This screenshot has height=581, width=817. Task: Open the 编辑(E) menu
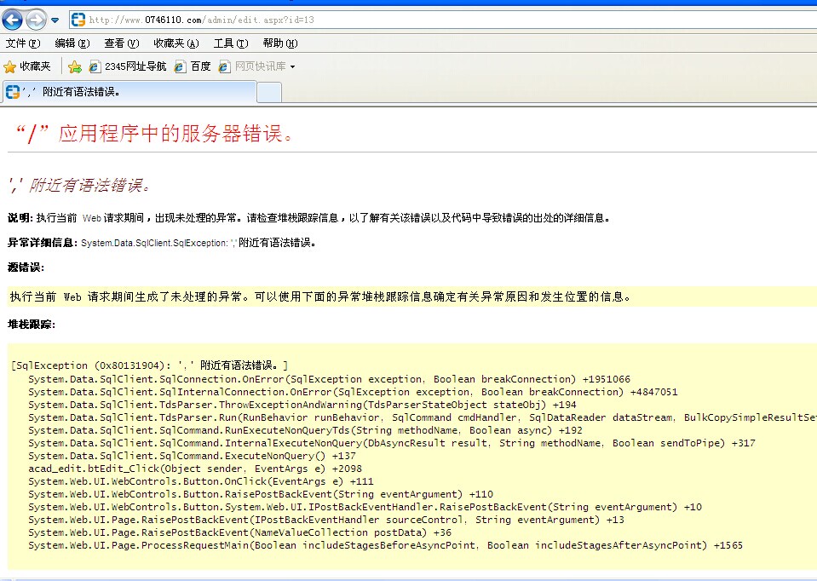[x=72, y=43]
